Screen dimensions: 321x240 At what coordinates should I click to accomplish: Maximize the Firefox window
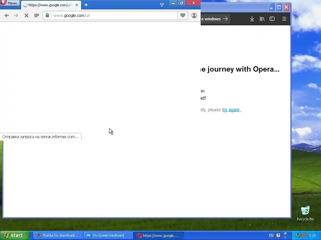(x=279, y=7)
